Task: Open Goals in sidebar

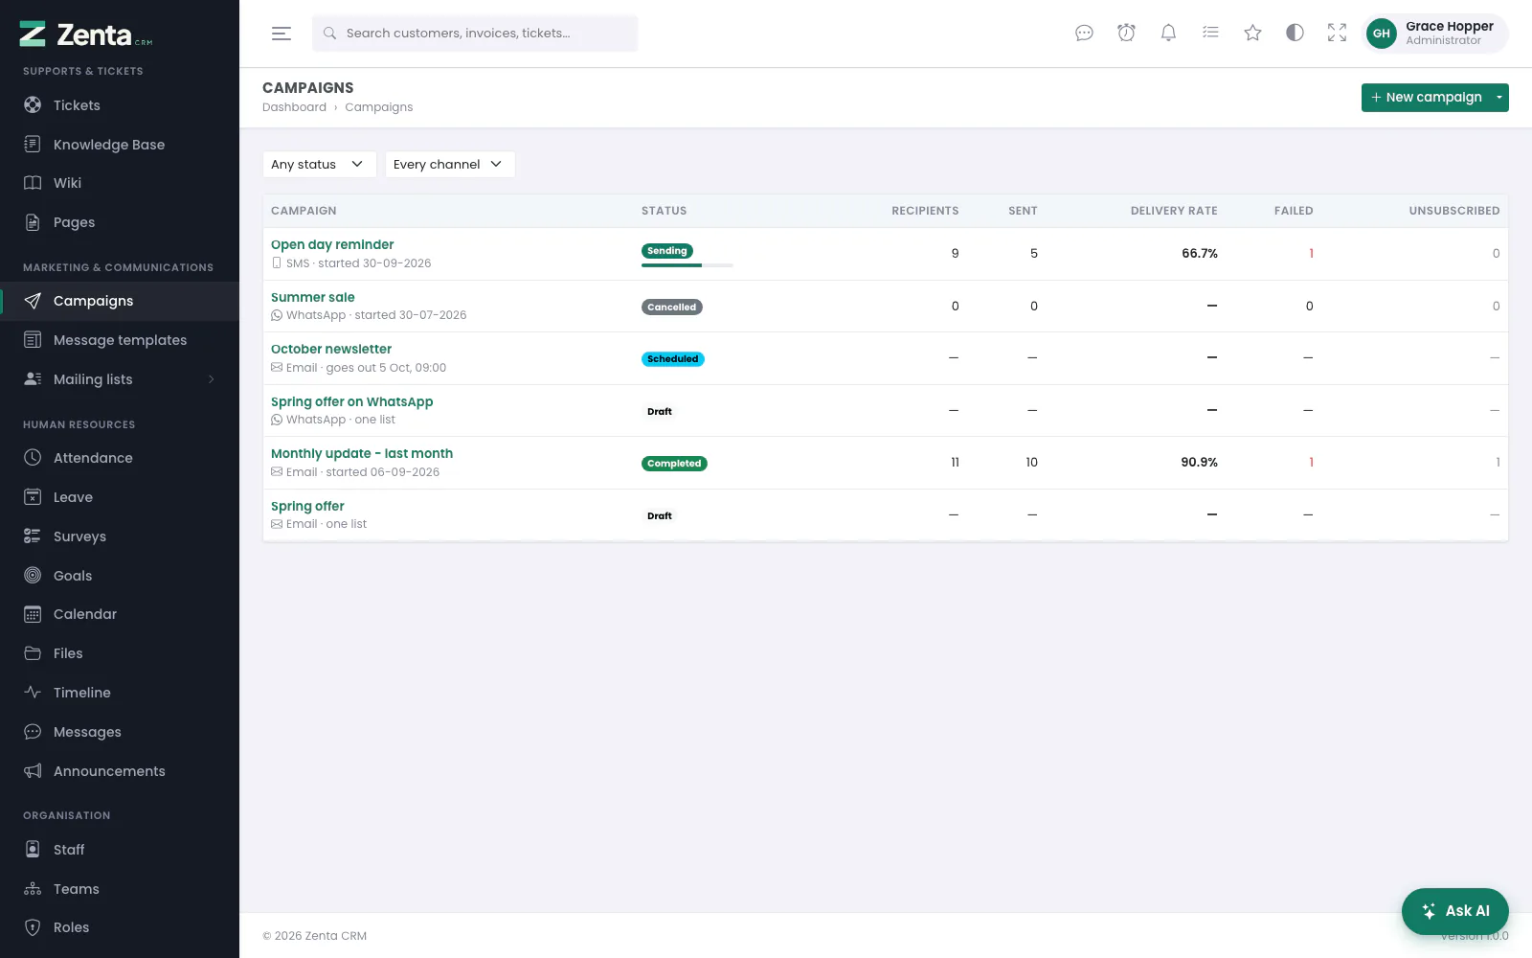Action: 120,576
